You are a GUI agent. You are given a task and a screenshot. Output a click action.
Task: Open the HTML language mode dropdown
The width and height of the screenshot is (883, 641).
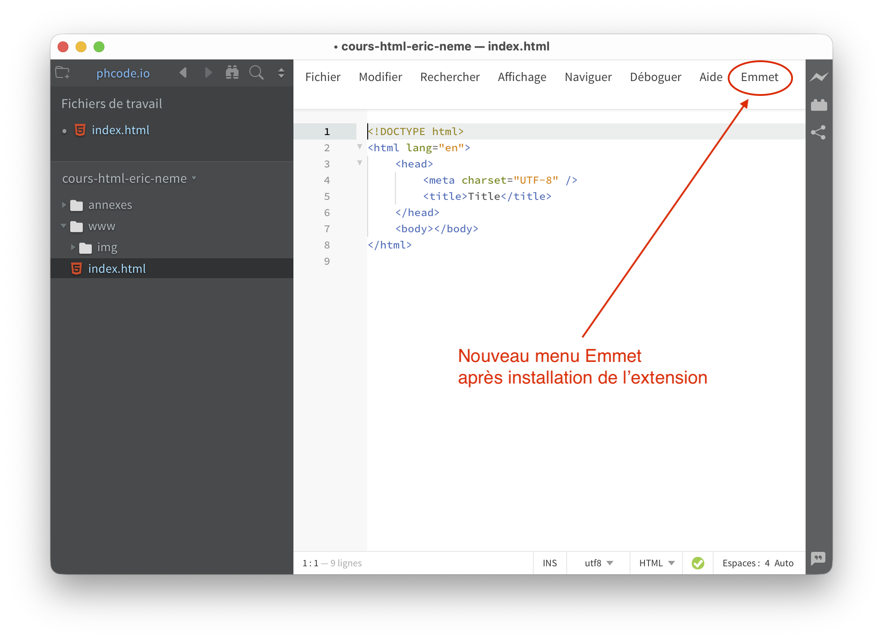(655, 563)
